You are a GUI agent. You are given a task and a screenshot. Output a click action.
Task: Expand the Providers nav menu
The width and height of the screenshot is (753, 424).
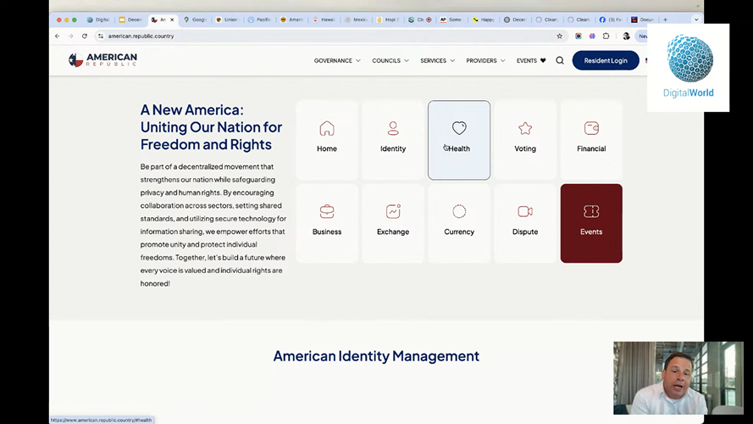485,61
